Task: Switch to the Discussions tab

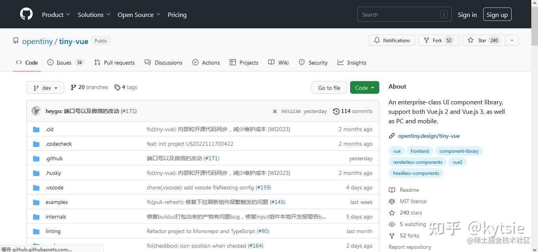Action: click(x=168, y=62)
